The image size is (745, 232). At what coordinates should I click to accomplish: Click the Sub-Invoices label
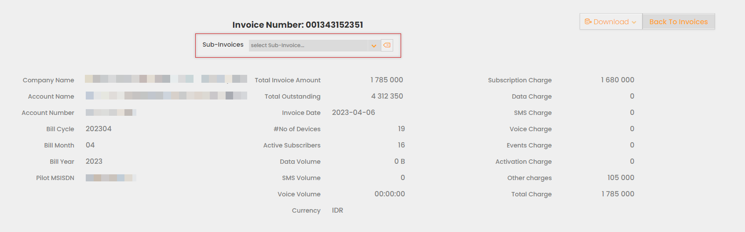pos(223,44)
